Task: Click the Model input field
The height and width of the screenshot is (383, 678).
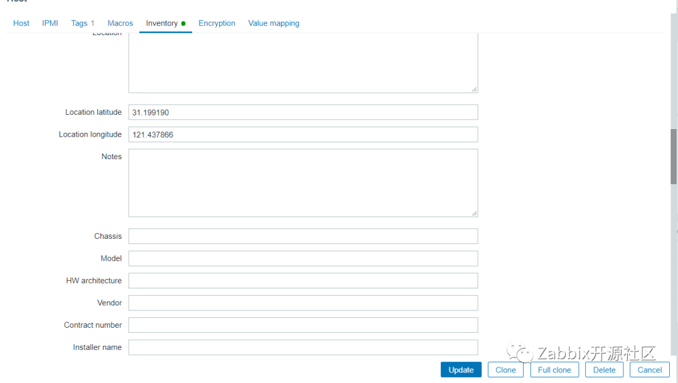Action: coord(303,258)
